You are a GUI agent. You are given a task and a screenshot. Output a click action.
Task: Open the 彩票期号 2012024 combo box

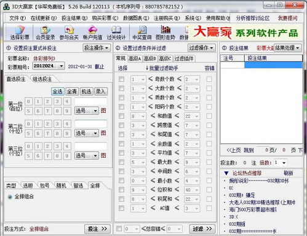point(49,66)
